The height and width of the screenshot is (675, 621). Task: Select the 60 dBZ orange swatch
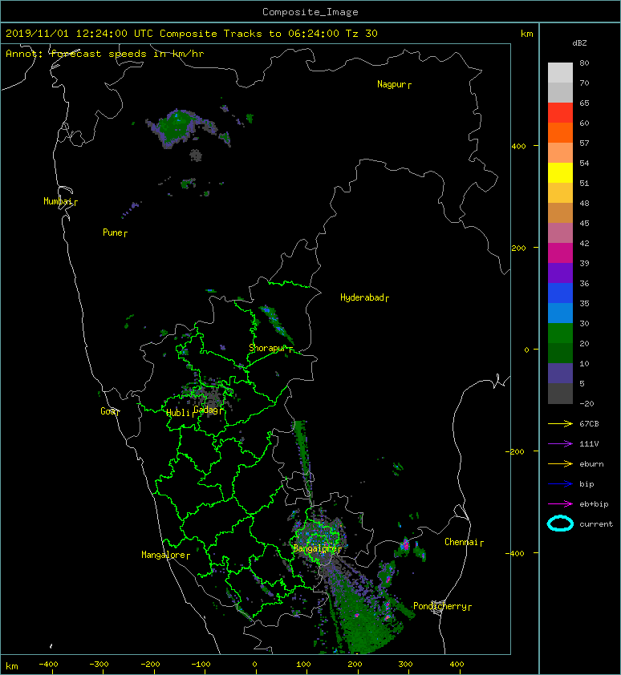click(x=560, y=132)
